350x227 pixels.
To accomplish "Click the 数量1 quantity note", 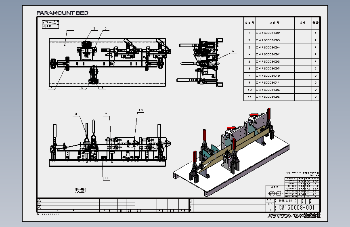I will (x=81, y=190).
